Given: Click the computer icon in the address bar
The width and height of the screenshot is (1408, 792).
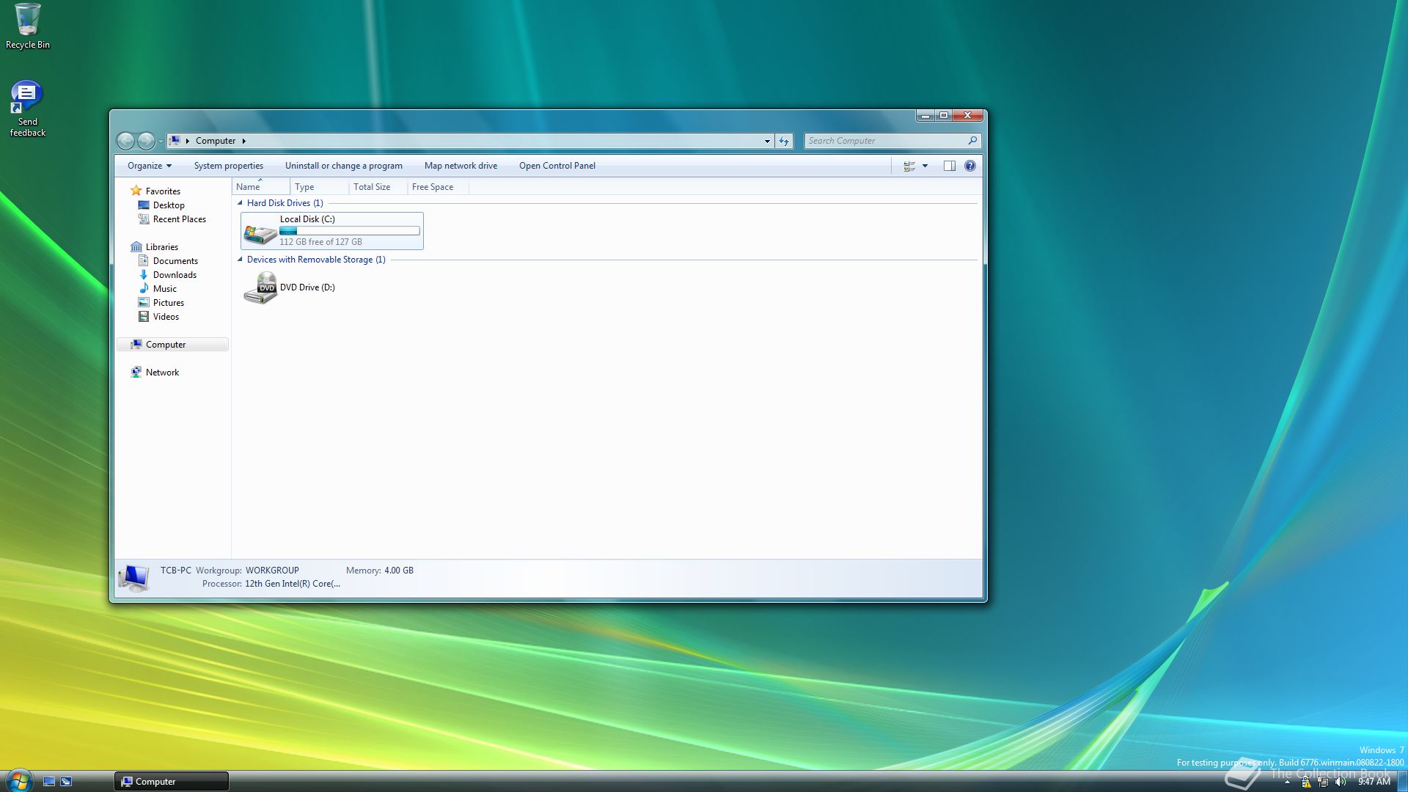Looking at the screenshot, I should pos(175,141).
